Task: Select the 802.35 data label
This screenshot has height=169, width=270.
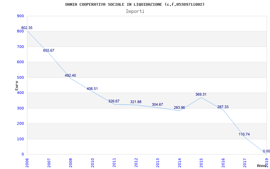Action: 27,28
